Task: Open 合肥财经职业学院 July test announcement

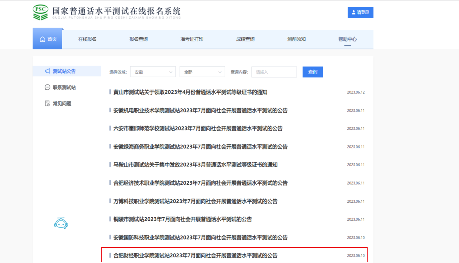Action: tap(195, 255)
